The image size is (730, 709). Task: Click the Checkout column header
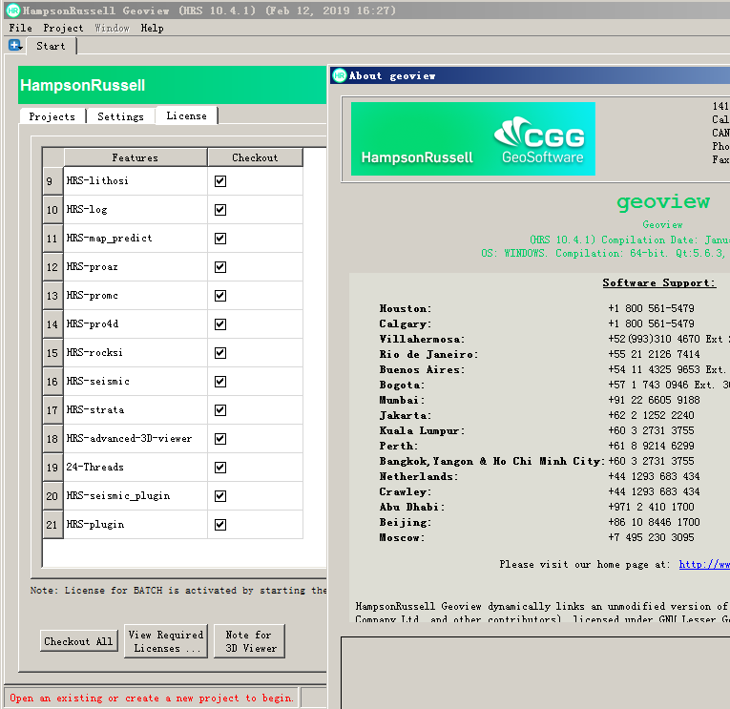coord(255,157)
